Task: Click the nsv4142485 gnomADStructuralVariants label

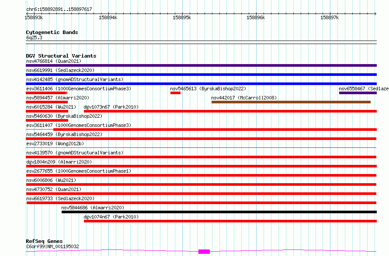Action: (x=75, y=79)
